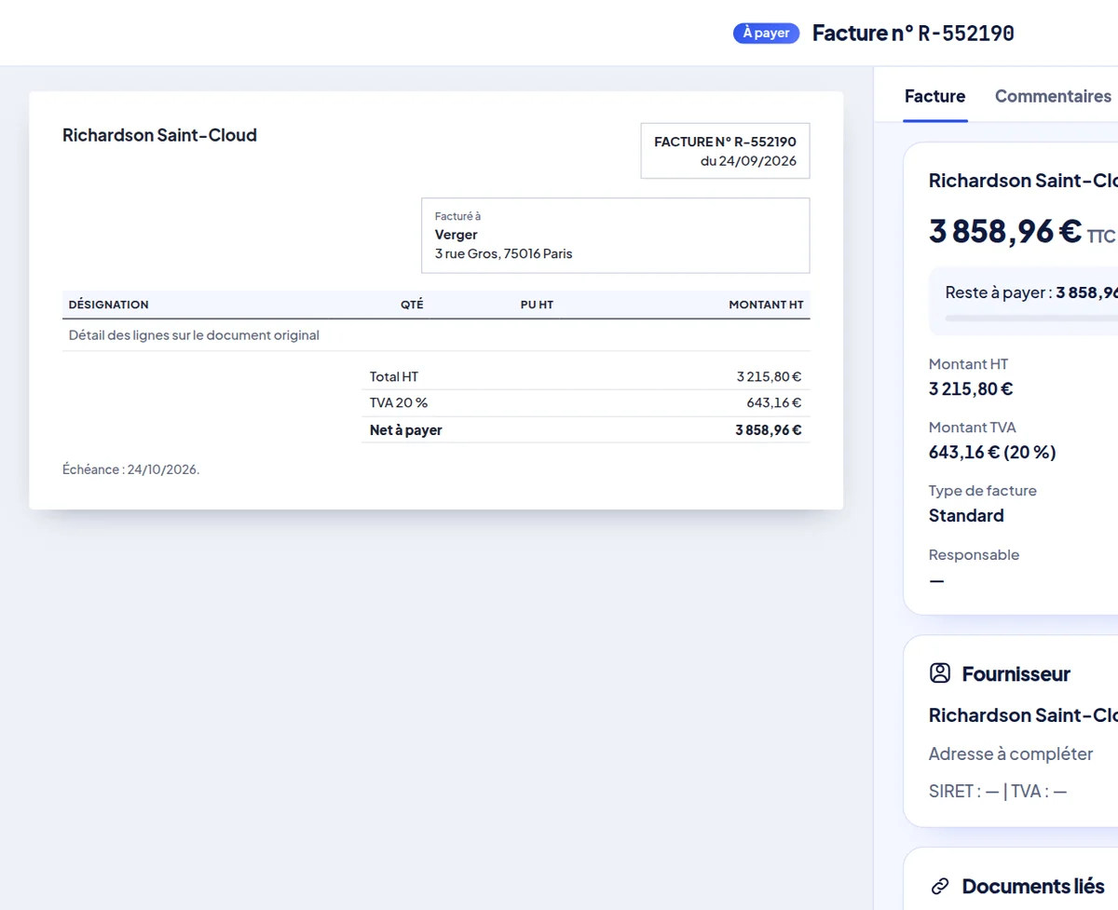This screenshot has height=910, width=1118.
Task: Click the Net à payer label
Action: (x=406, y=430)
